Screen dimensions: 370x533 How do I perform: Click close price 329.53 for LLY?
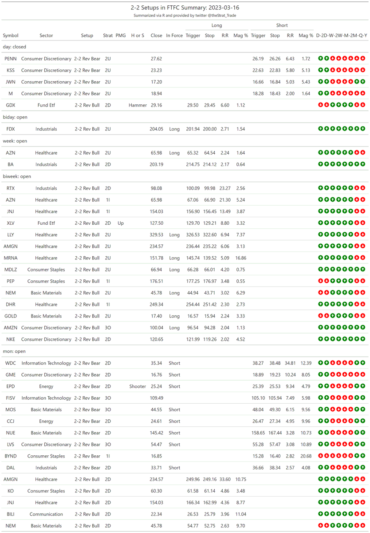tap(156, 235)
